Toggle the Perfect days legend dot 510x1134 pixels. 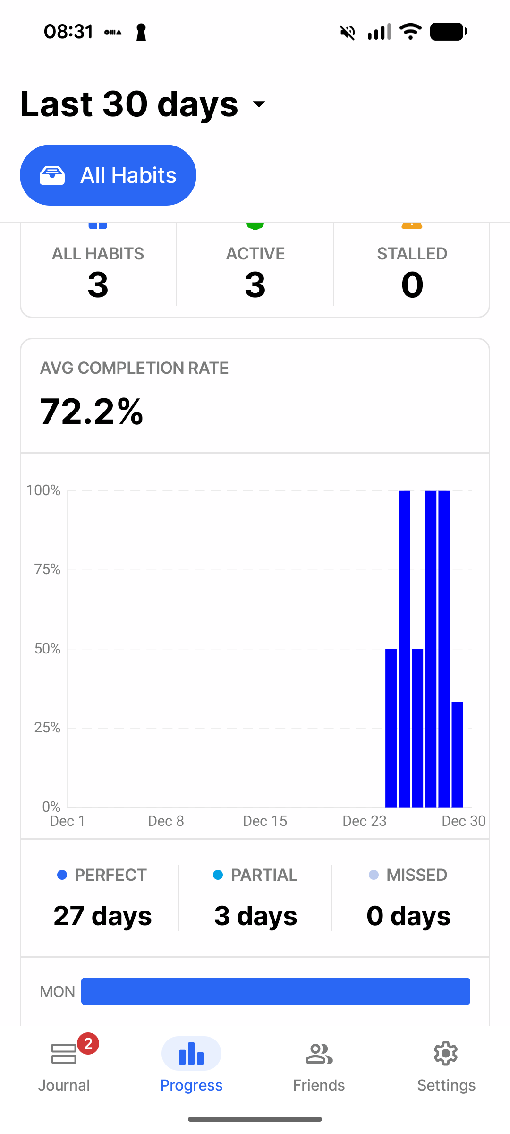click(x=62, y=875)
